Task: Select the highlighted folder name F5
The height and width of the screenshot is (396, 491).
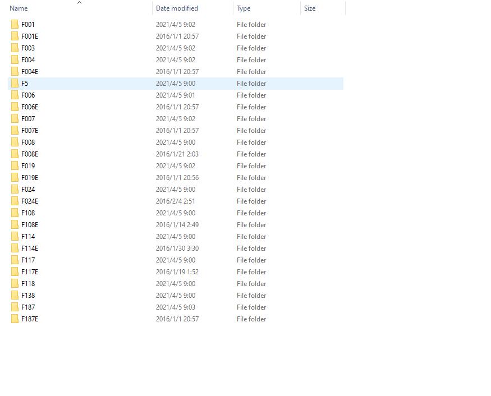Action: (x=25, y=83)
